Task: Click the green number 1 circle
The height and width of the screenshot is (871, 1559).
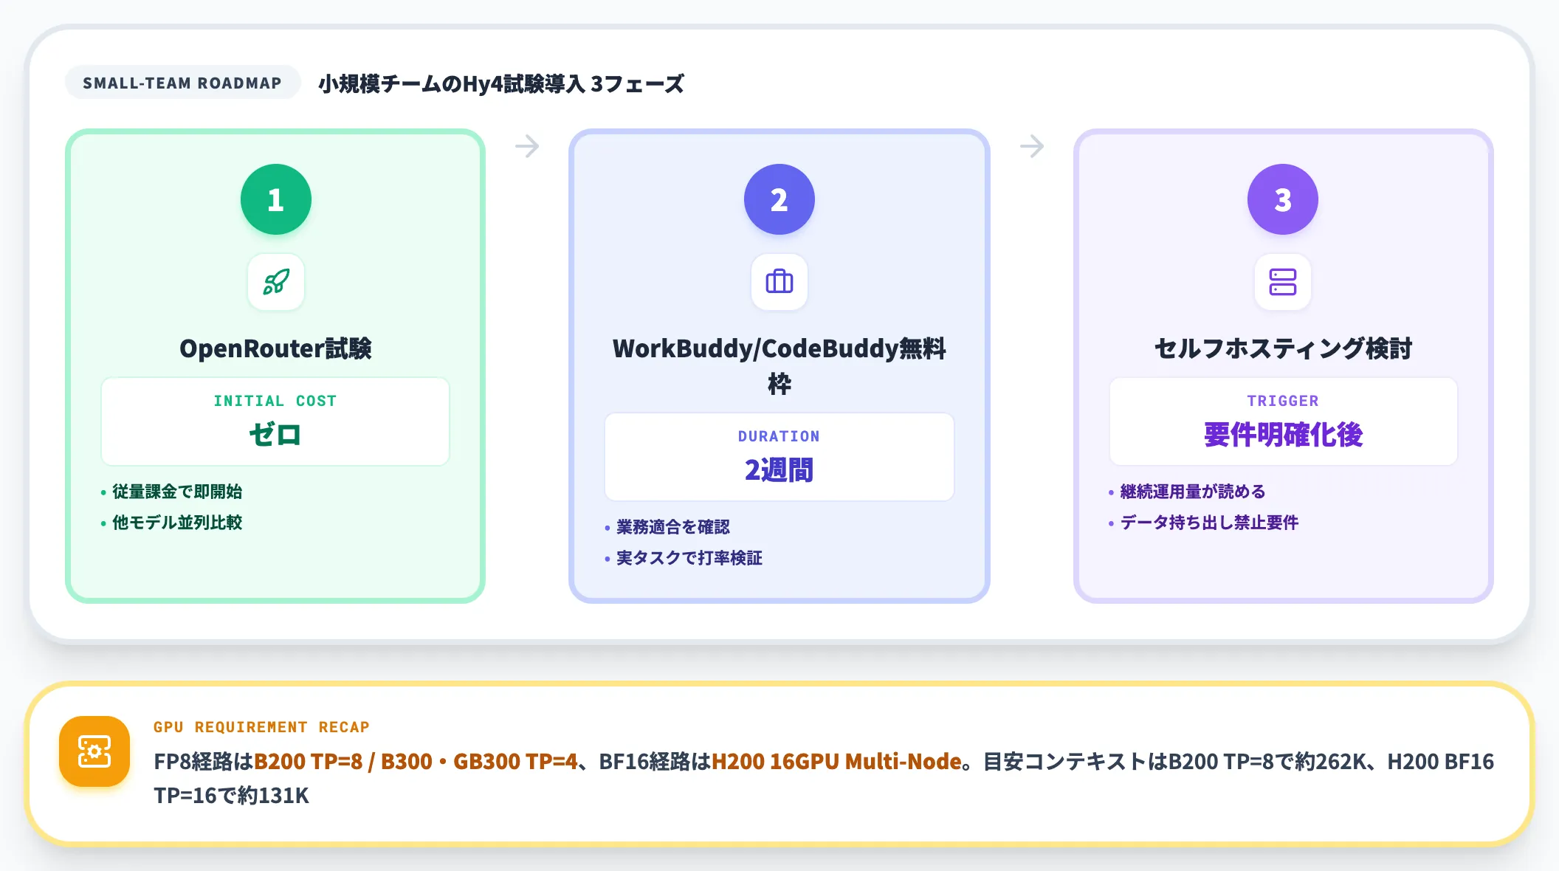Action: (x=276, y=199)
